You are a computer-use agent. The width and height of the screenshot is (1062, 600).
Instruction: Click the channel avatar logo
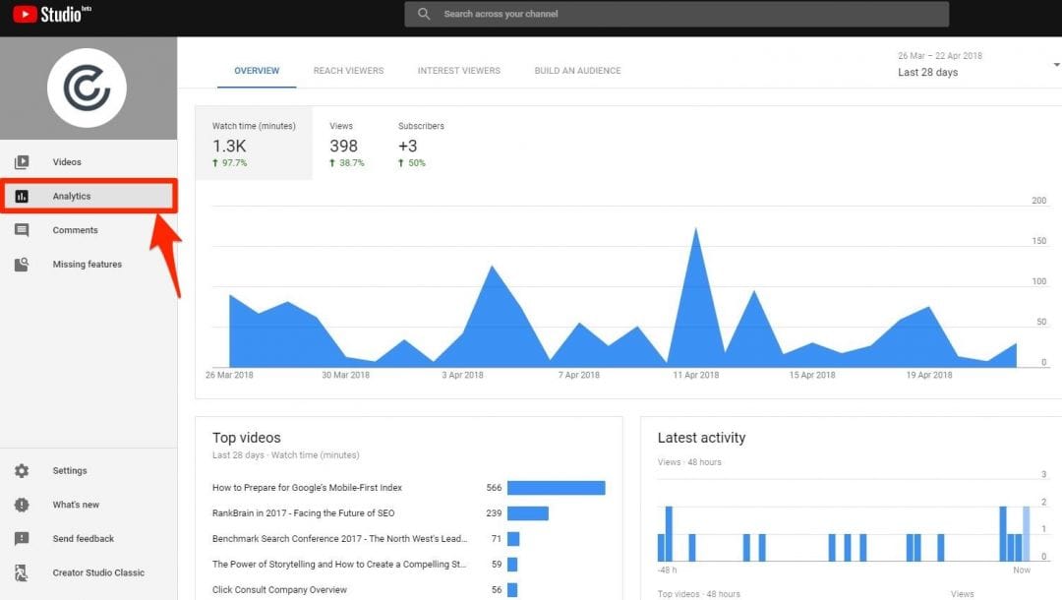87,89
